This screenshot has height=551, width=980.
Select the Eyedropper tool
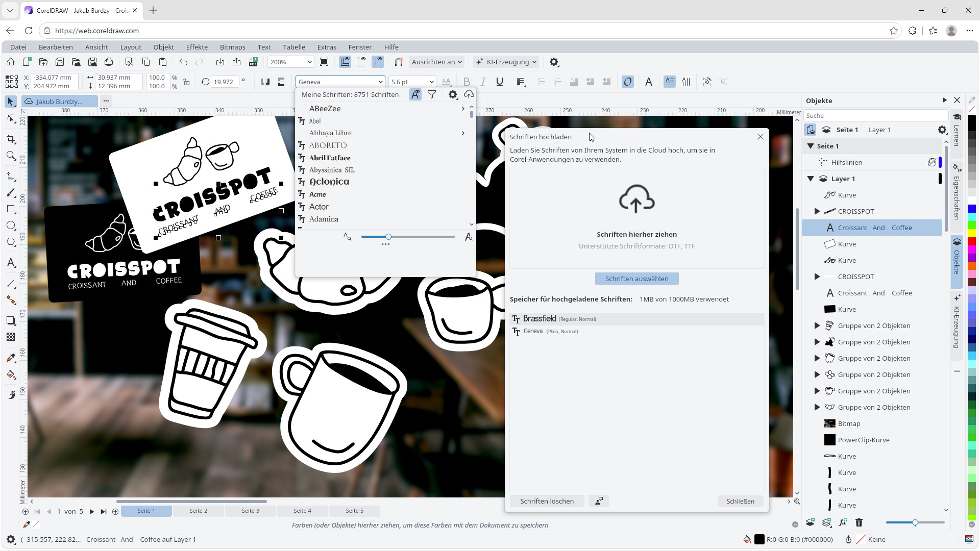[x=11, y=358]
